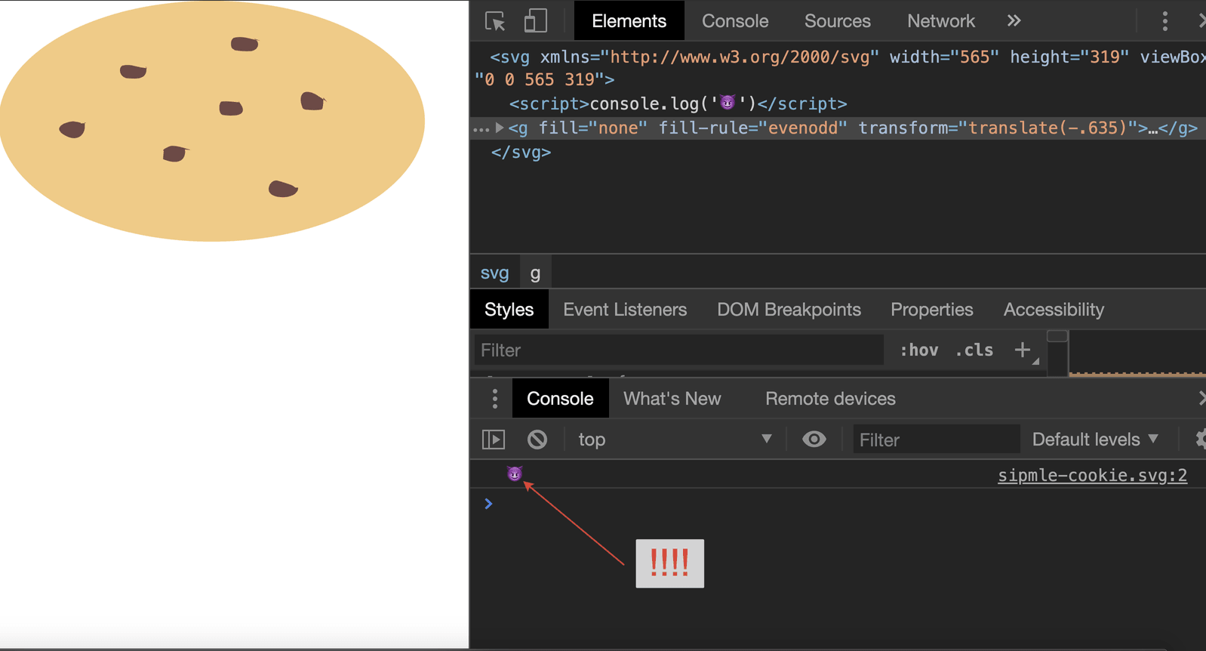Click the console settings gear icon

1200,440
